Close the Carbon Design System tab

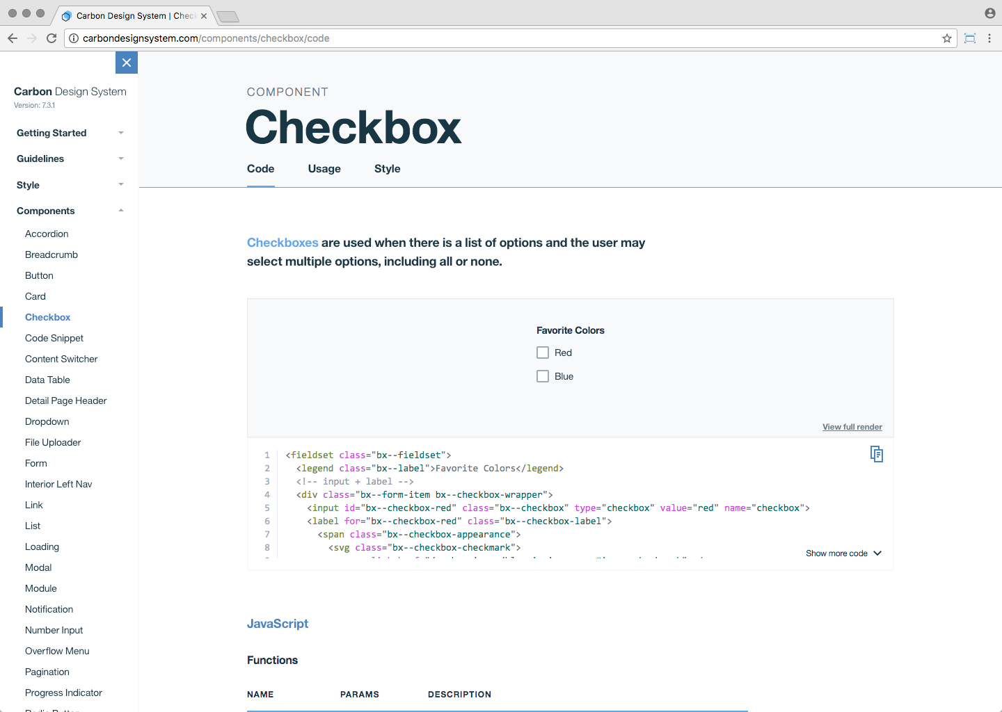tap(204, 16)
